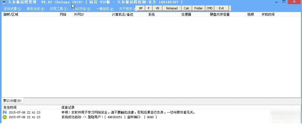Image resolution: width=302 pixels, height=127 pixels.
Task: Open Calc from the toolbar
Action: 186,8
